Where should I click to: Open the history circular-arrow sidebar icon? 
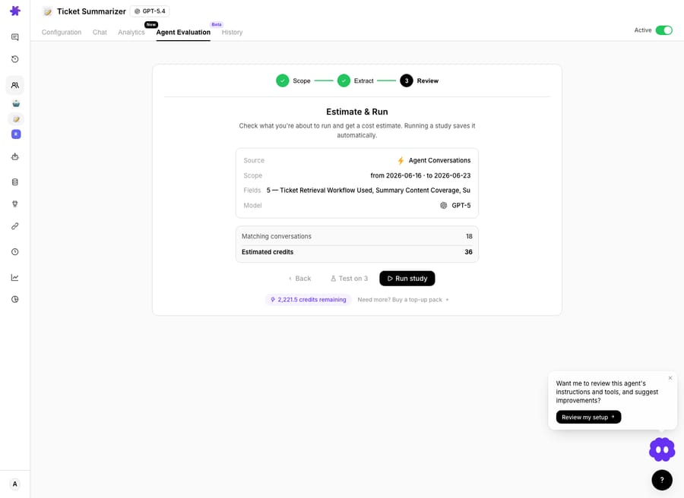coord(15,59)
